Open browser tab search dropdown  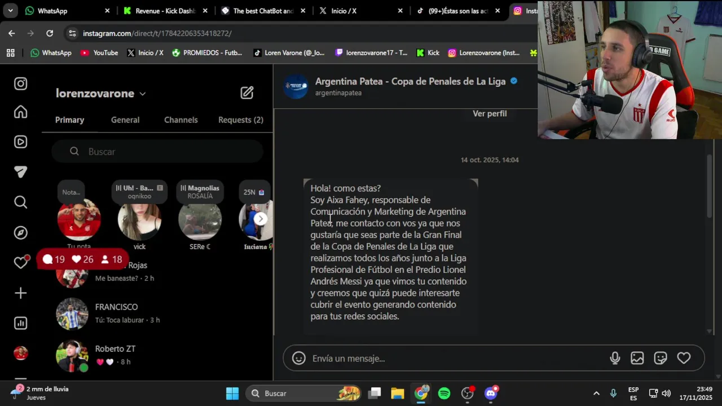(x=10, y=11)
